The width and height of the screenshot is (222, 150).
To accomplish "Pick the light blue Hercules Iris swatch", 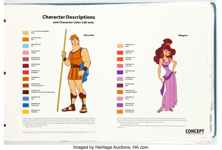I will (x=26, y=46).
